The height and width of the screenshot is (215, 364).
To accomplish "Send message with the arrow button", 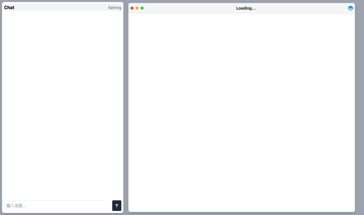I will (x=117, y=206).
